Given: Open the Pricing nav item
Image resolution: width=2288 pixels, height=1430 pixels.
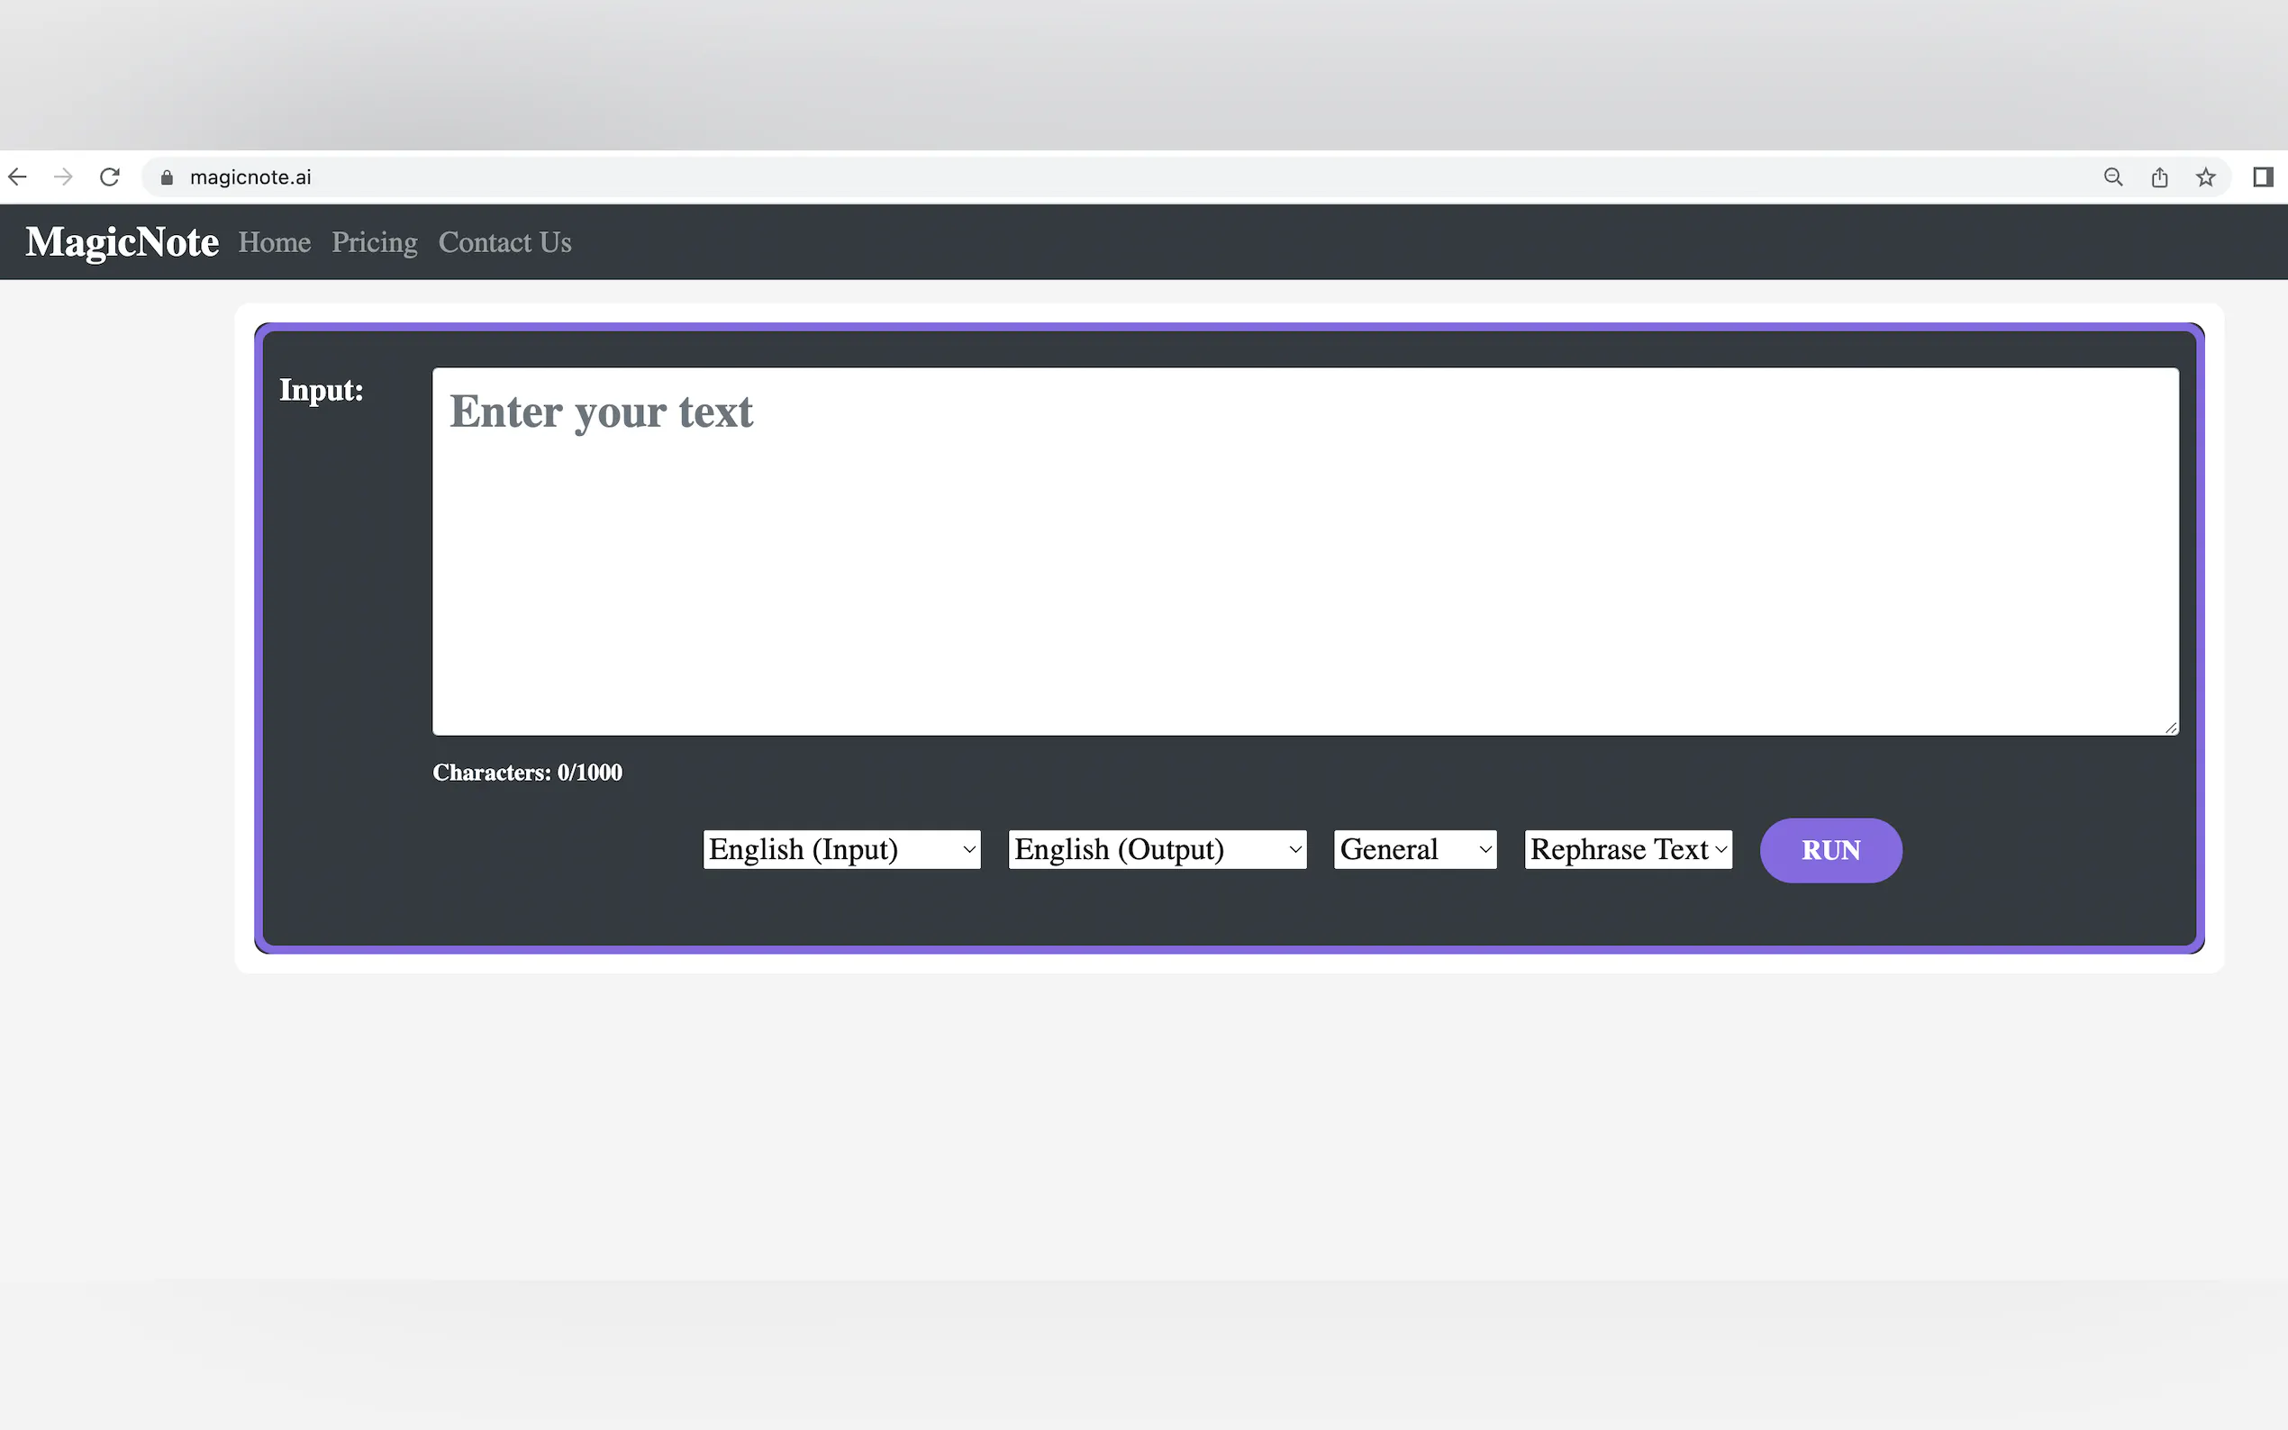Looking at the screenshot, I should [x=375, y=242].
